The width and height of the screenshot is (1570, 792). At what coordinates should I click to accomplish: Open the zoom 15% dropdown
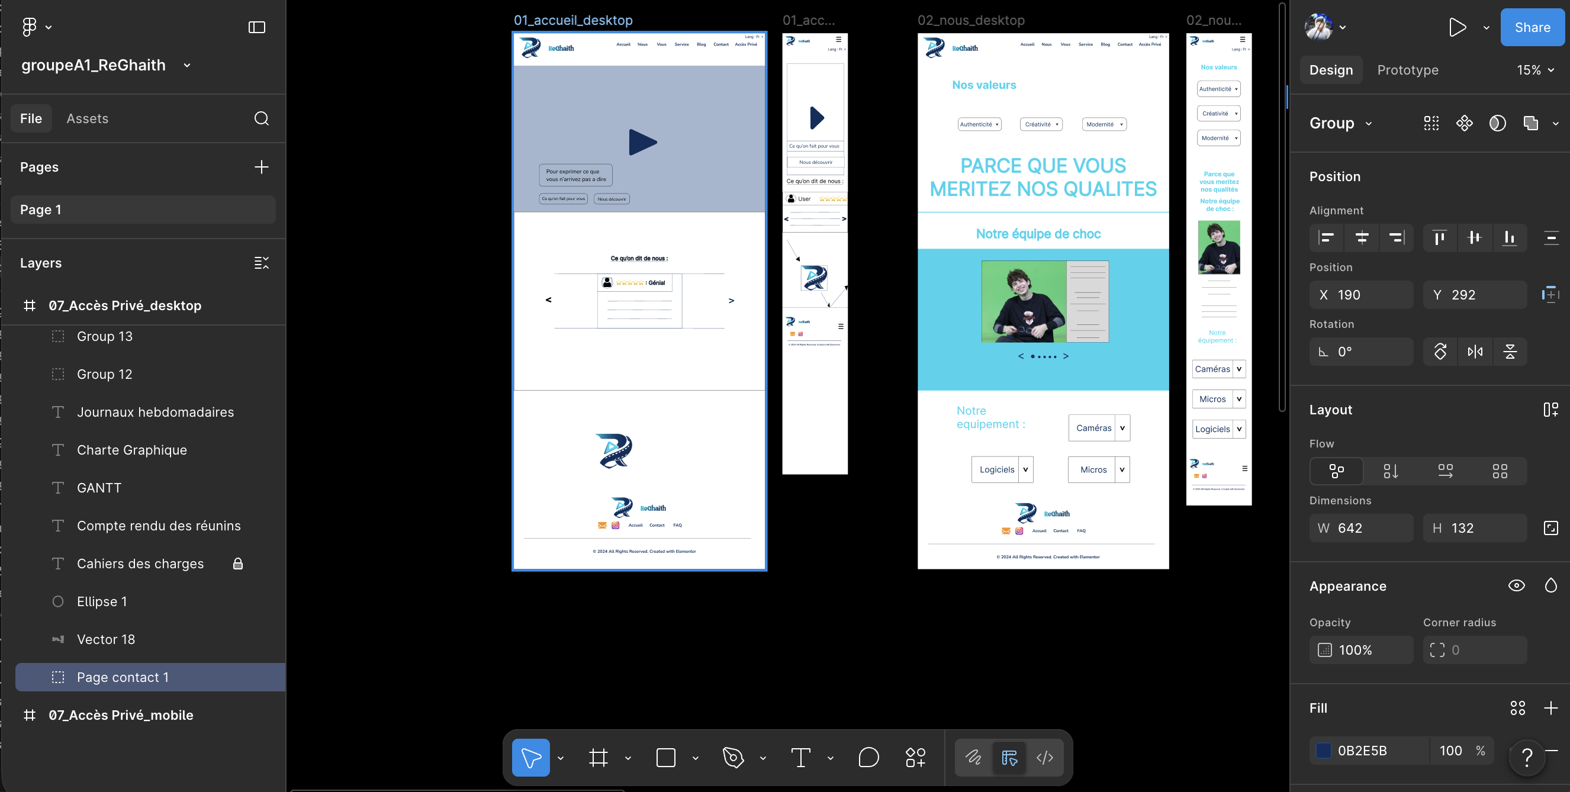tap(1535, 70)
